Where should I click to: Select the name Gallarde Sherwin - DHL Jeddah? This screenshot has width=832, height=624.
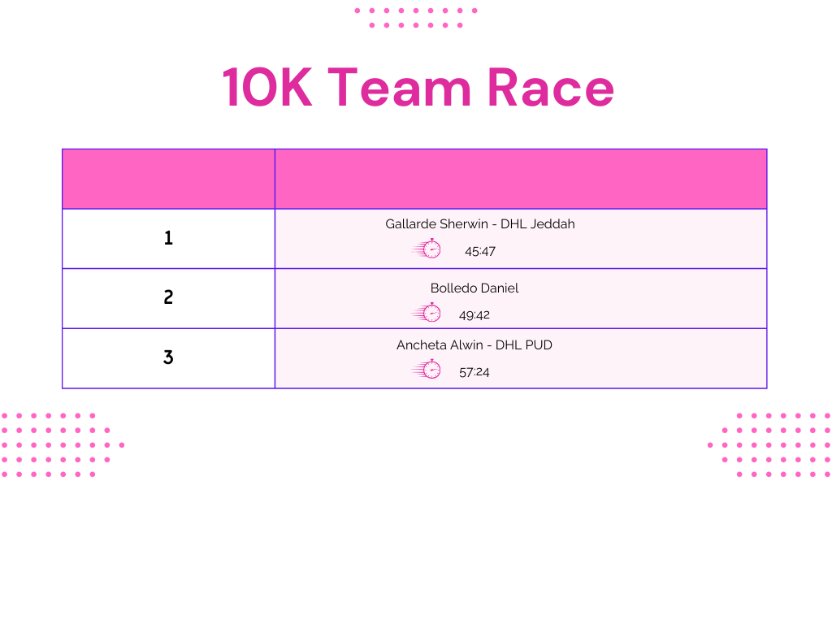coord(480,224)
